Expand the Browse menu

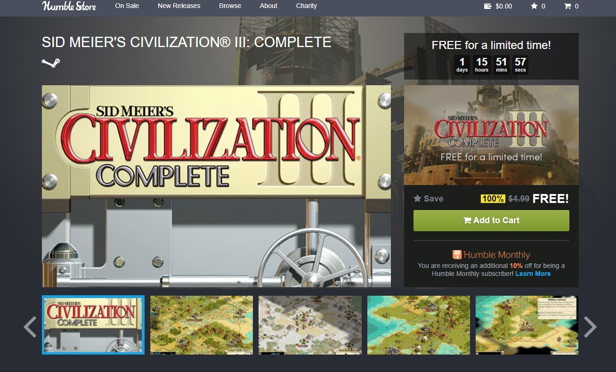coord(230,6)
